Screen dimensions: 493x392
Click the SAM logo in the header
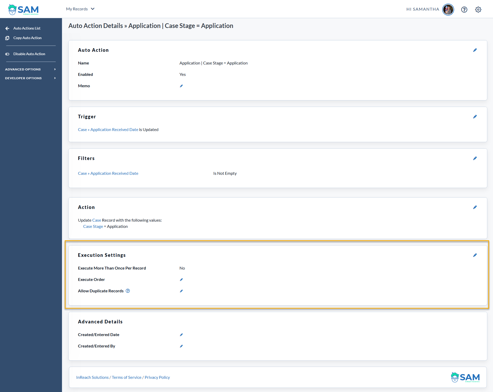pyautogui.click(x=23, y=10)
